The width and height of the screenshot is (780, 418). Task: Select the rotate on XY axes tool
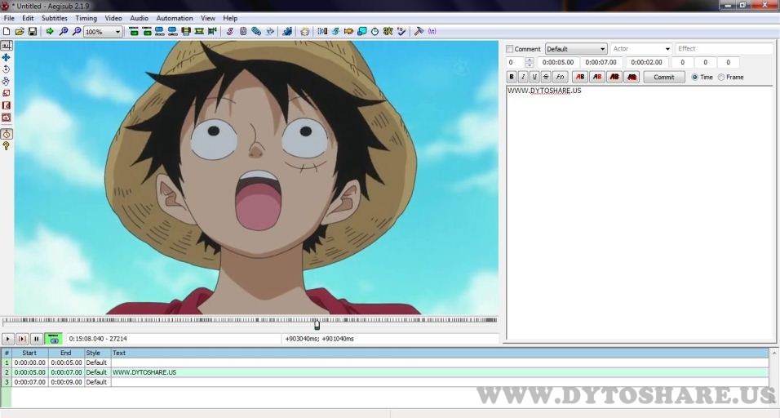(7, 81)
